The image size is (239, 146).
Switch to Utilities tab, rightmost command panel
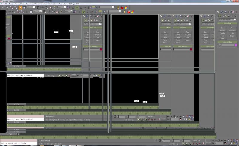[236, 12]
